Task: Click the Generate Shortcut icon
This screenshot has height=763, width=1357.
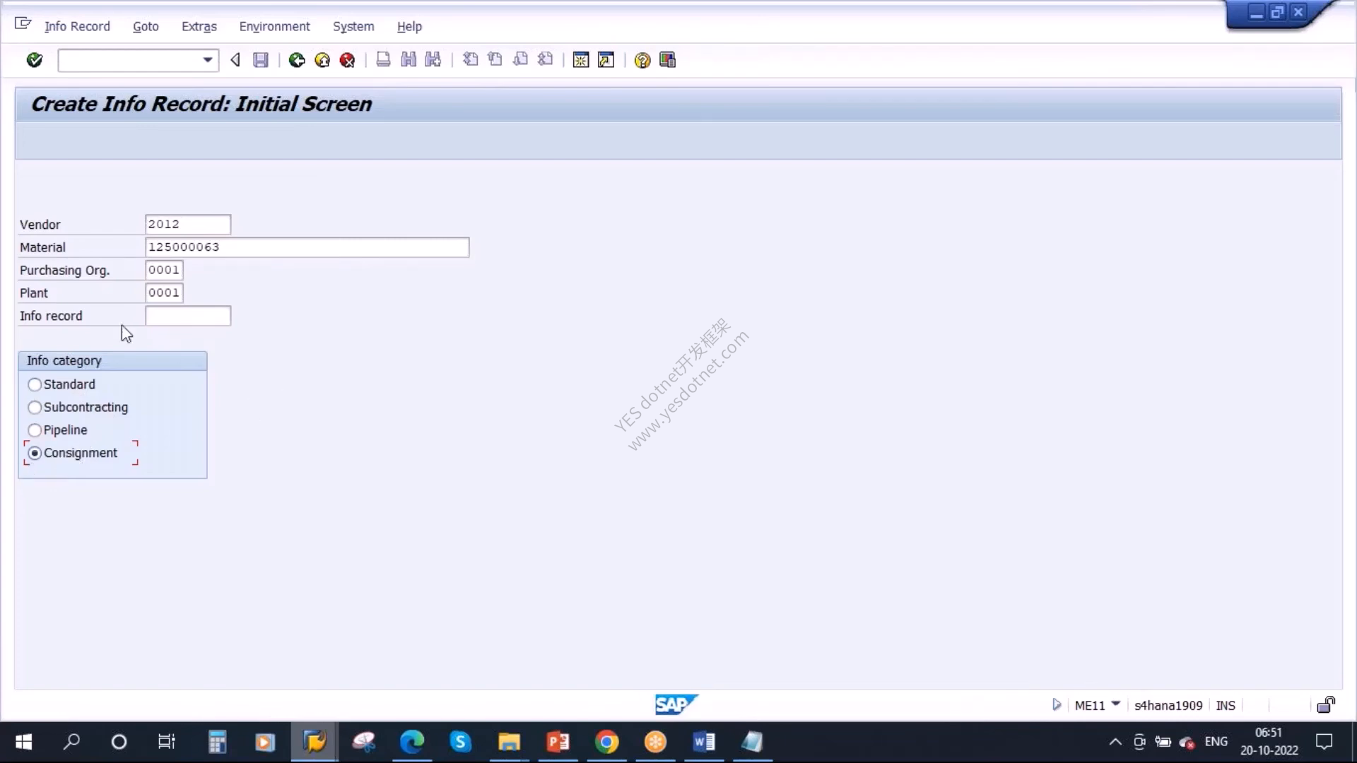Action: click(606, 60)
